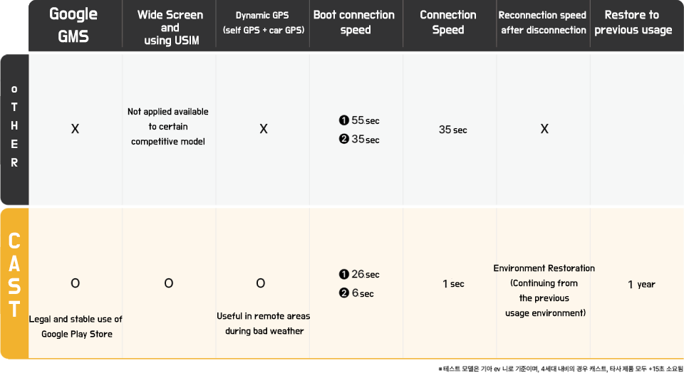Click "Useful in remote areas during bad weather"
Image resolution: width=684 pixels, height=373 pixels.
(x=263, y=323)
